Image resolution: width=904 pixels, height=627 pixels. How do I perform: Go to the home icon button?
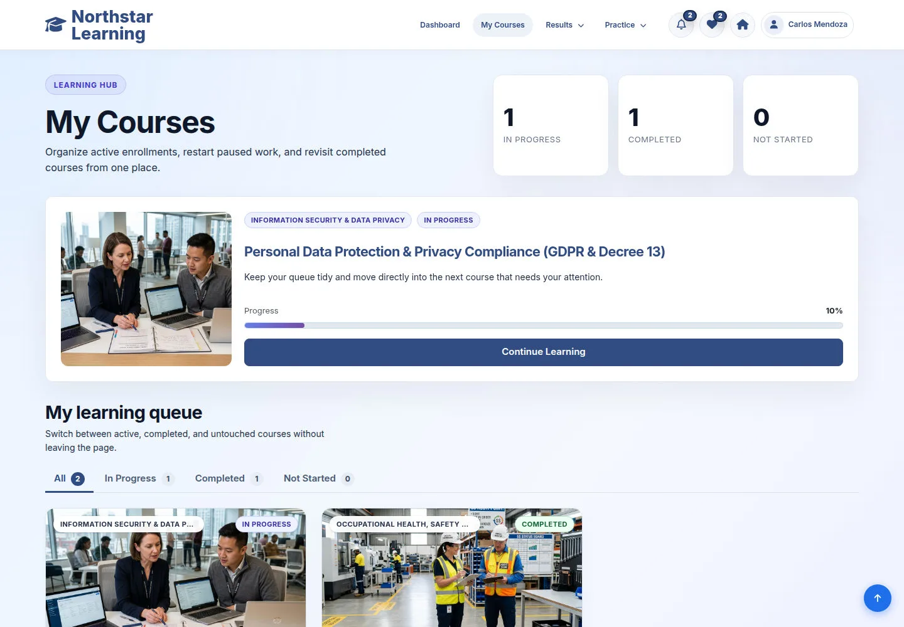point(743,25)
